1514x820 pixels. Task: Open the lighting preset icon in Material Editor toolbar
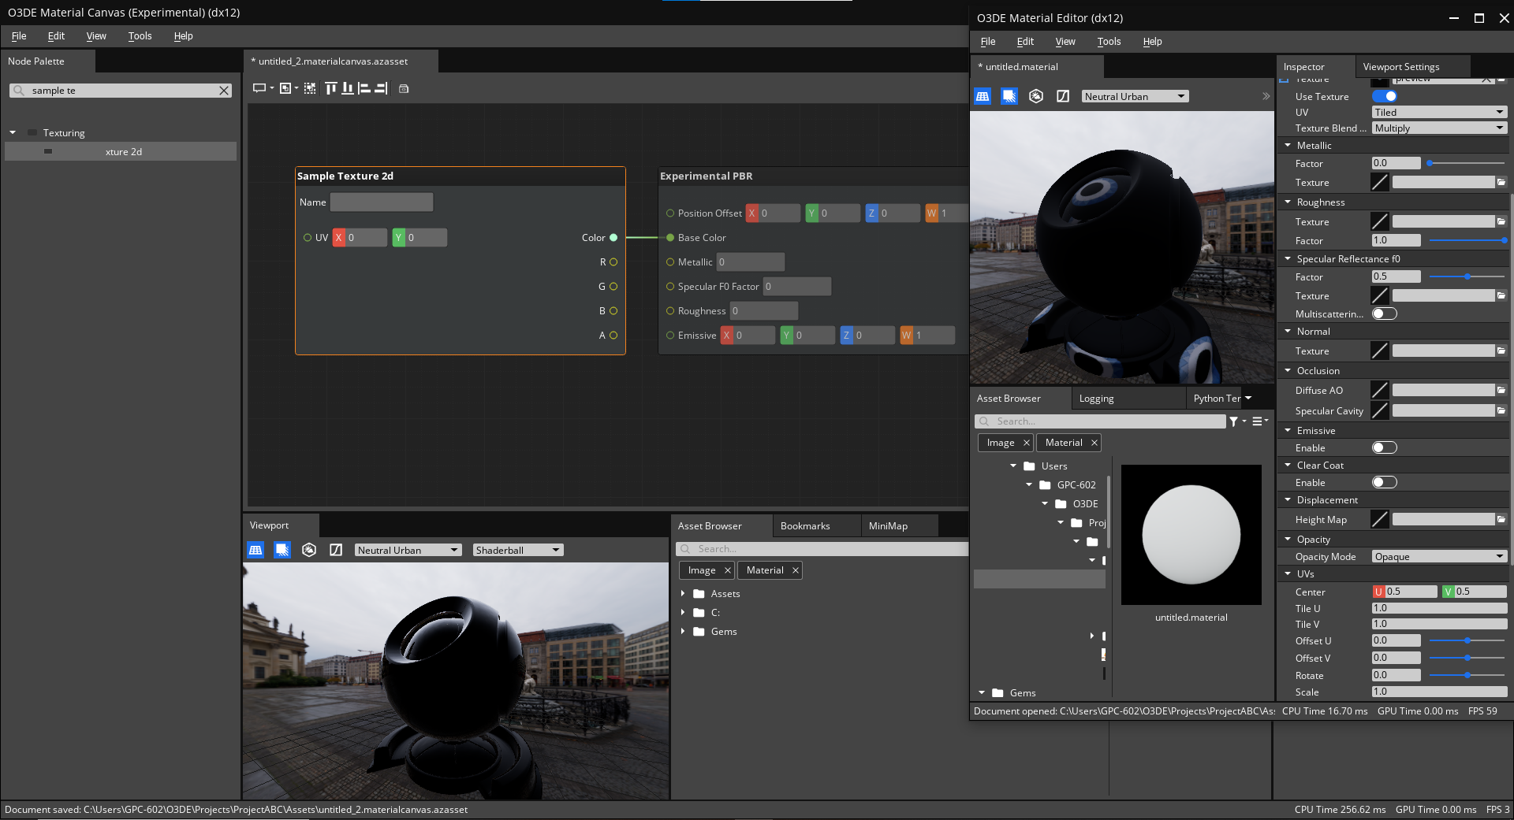[1035, 95]
